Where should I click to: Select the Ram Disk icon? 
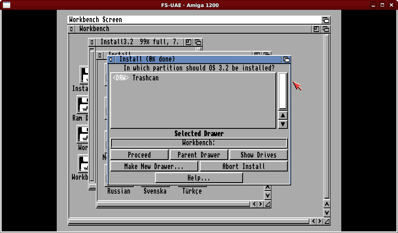(83, 104)
